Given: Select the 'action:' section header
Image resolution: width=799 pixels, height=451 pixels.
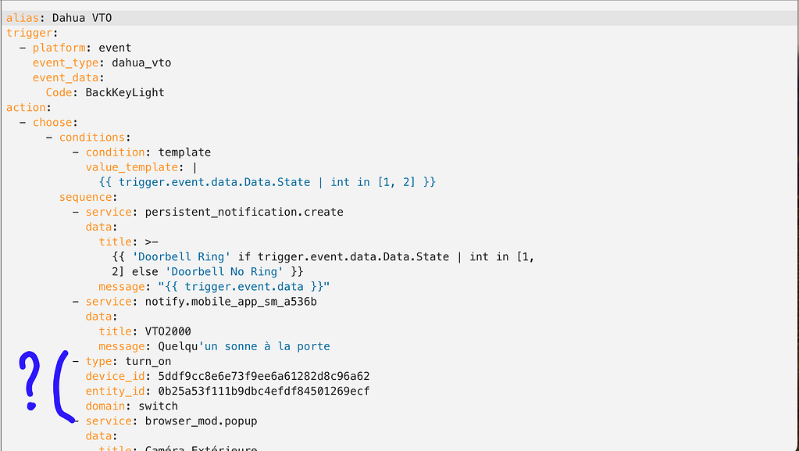Looking at the screenshot, I should coord(23,107).
